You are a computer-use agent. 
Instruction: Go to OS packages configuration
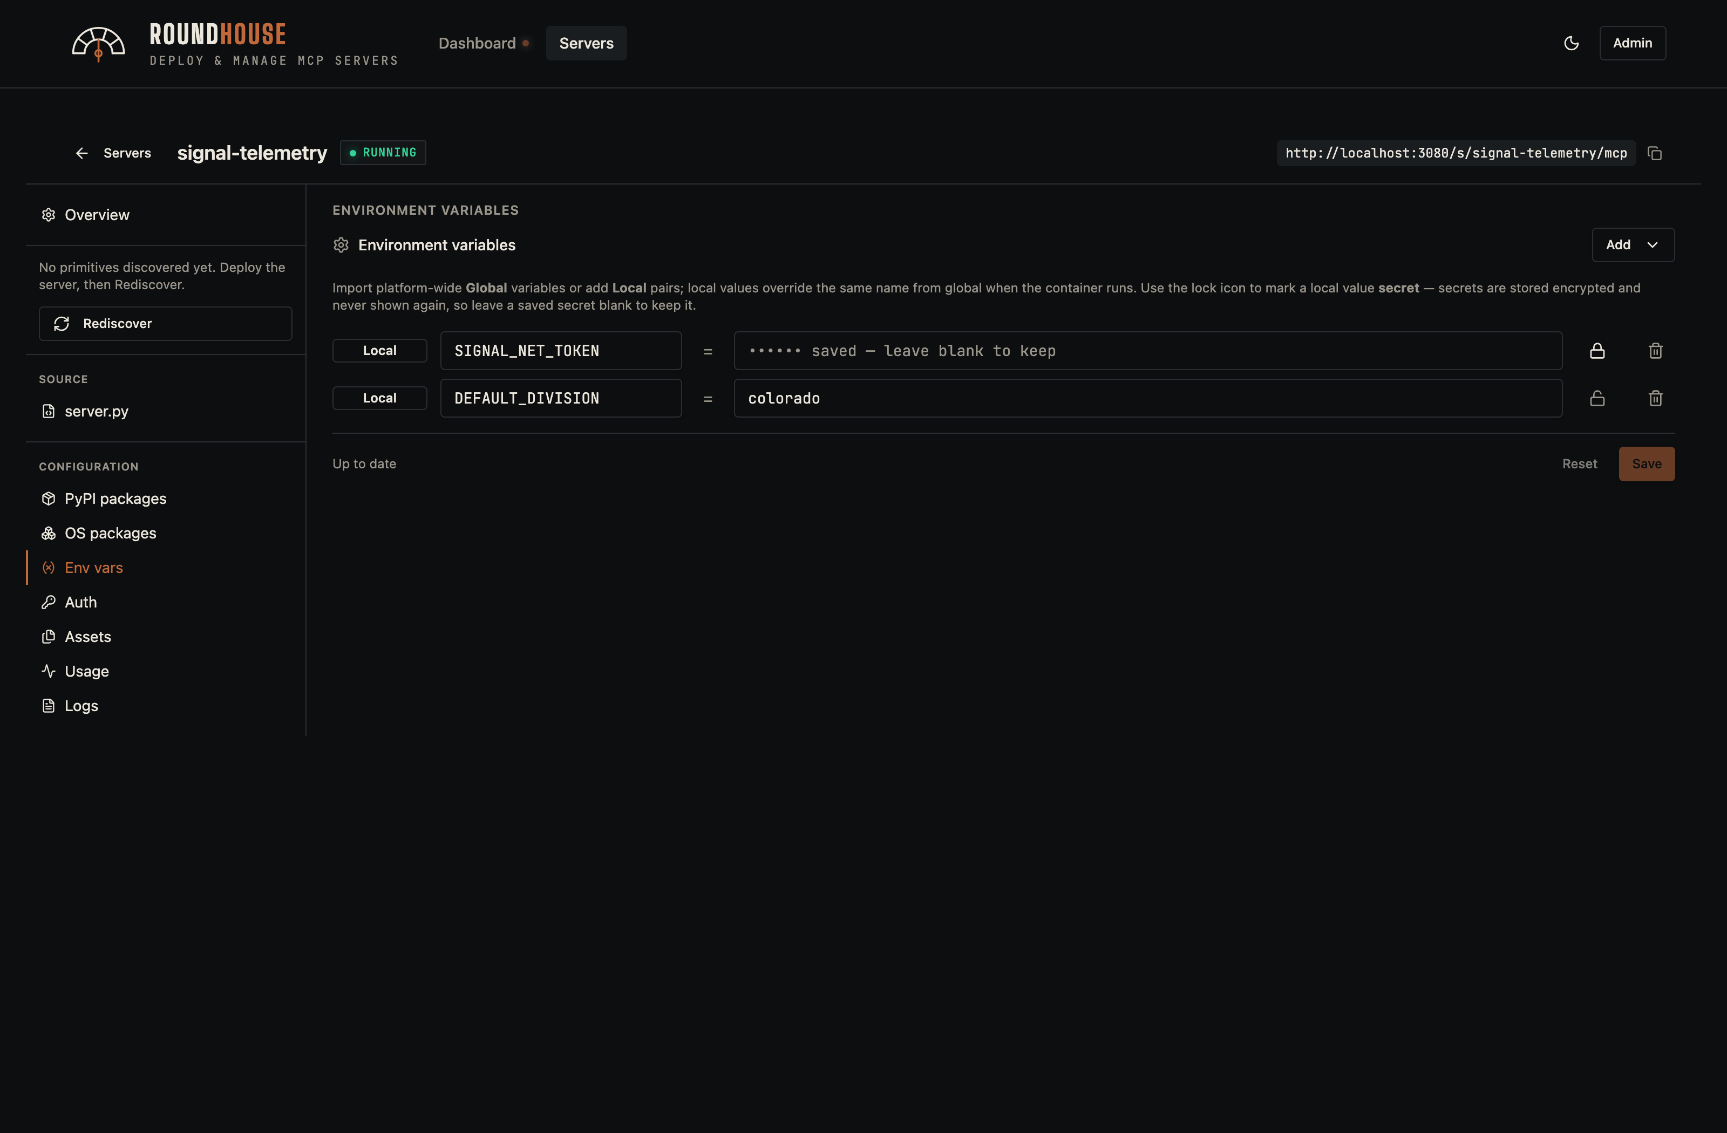click(x=166, y=533)
